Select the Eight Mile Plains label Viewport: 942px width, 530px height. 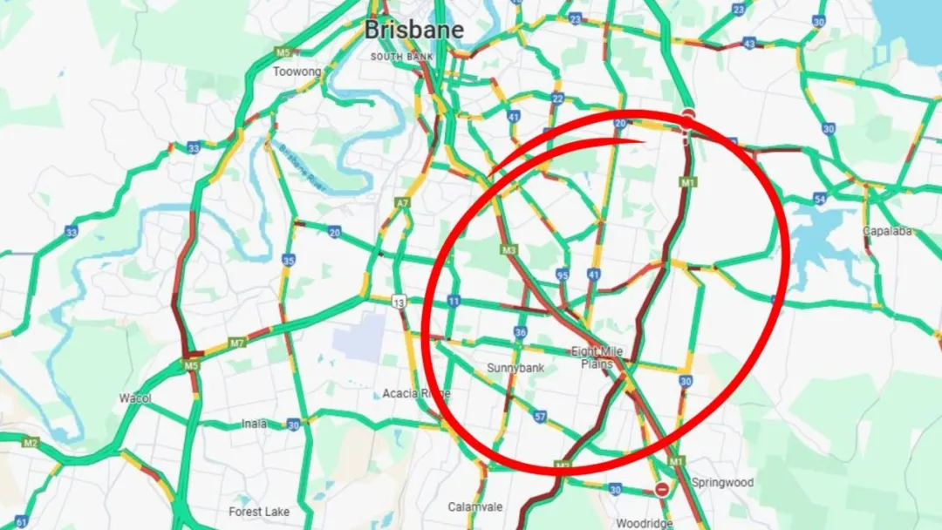point(597,357)
